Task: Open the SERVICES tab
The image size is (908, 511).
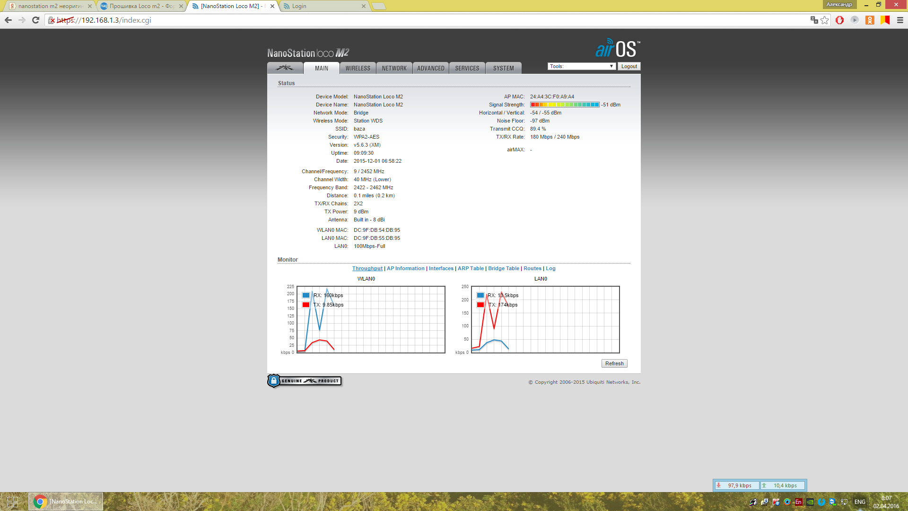Action: click(467, 68)
